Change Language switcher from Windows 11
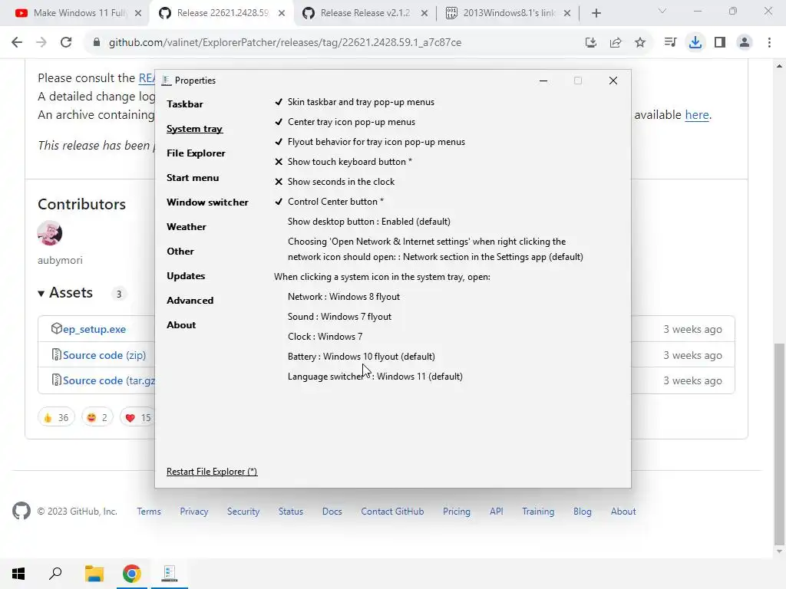This screenshot has width=786, height=589. click(375, 377)
